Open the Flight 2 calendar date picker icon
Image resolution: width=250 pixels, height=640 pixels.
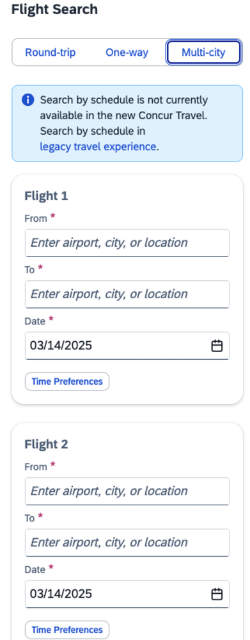coord(217,594)
